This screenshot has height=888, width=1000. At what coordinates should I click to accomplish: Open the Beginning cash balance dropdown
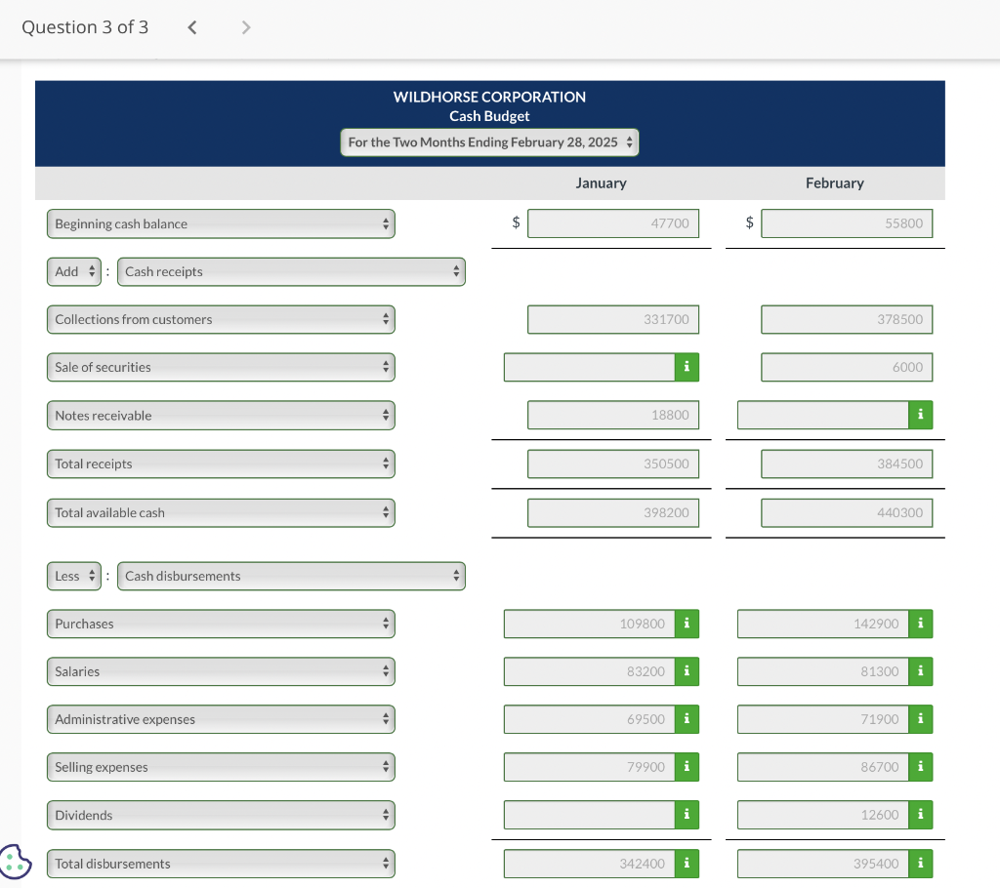point(221,223)
